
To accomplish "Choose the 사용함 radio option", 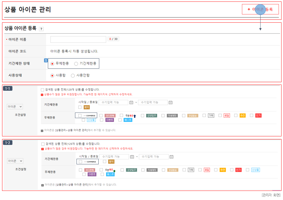I will (x=52, y=76).
